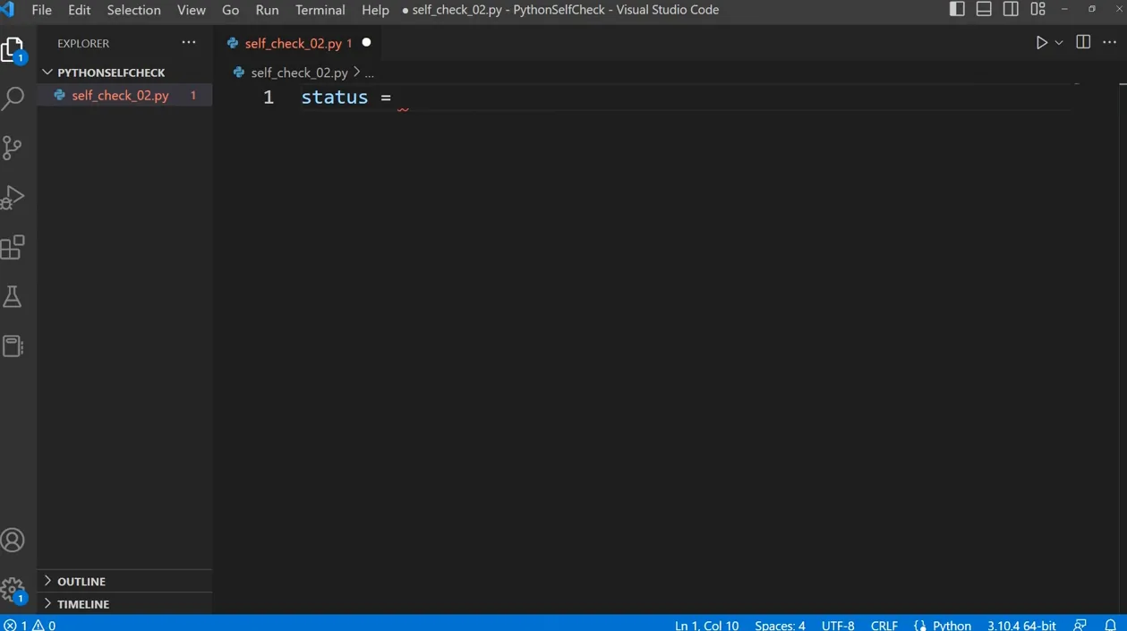Expand the TIMELINE section
Viewport: 1127px width, 631px height.
pos(124,604)
